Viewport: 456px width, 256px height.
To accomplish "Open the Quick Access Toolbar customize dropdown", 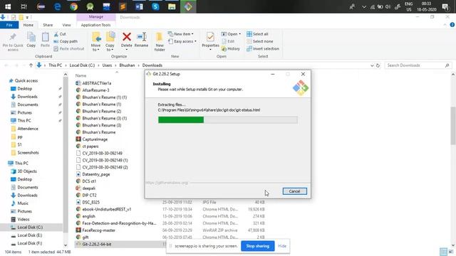I will pos(27,17).
